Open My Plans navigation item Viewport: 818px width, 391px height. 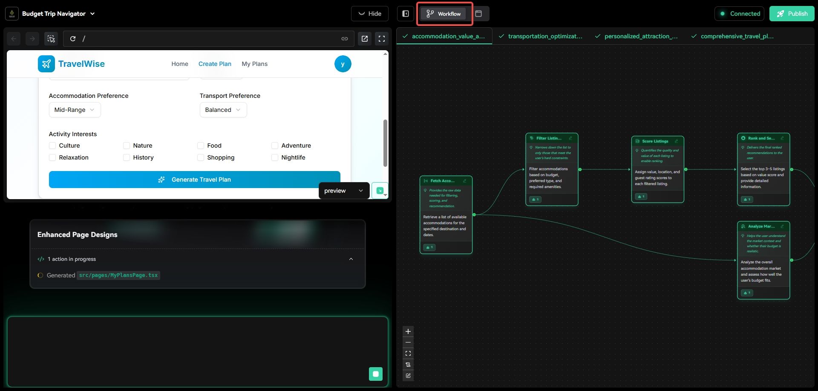[254, 64]
